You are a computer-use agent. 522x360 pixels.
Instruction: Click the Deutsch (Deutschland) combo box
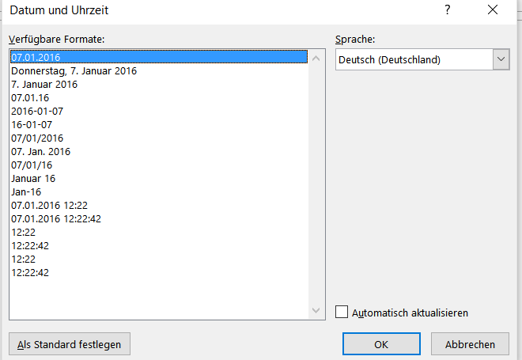pos(422,59)
